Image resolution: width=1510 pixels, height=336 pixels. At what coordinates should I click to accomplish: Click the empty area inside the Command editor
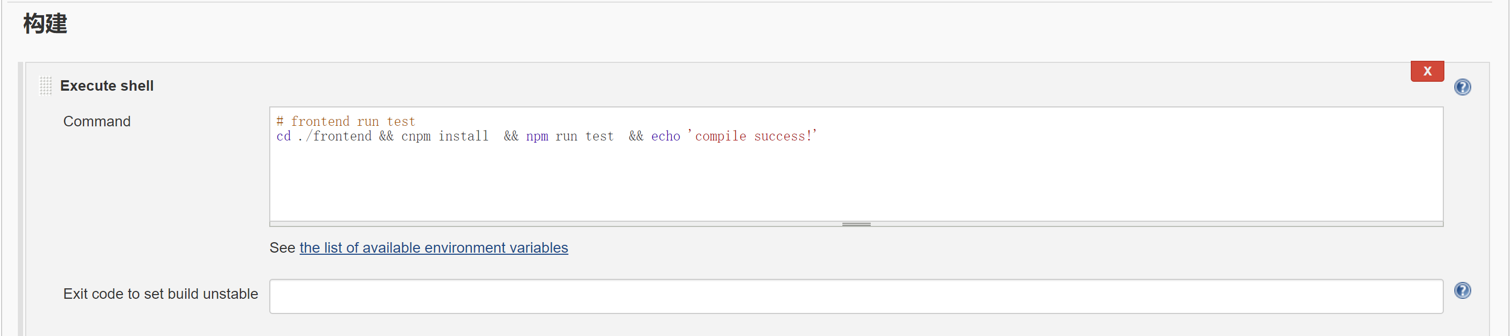pos(856,181)
